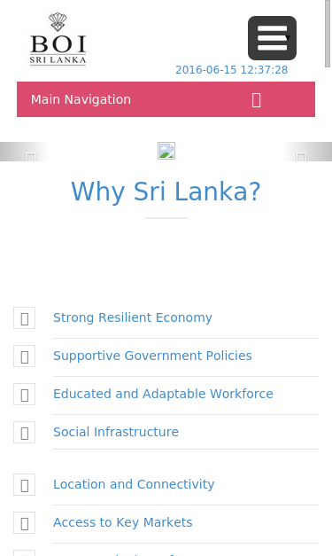Click icon beside Social Infrastructure

25,433
